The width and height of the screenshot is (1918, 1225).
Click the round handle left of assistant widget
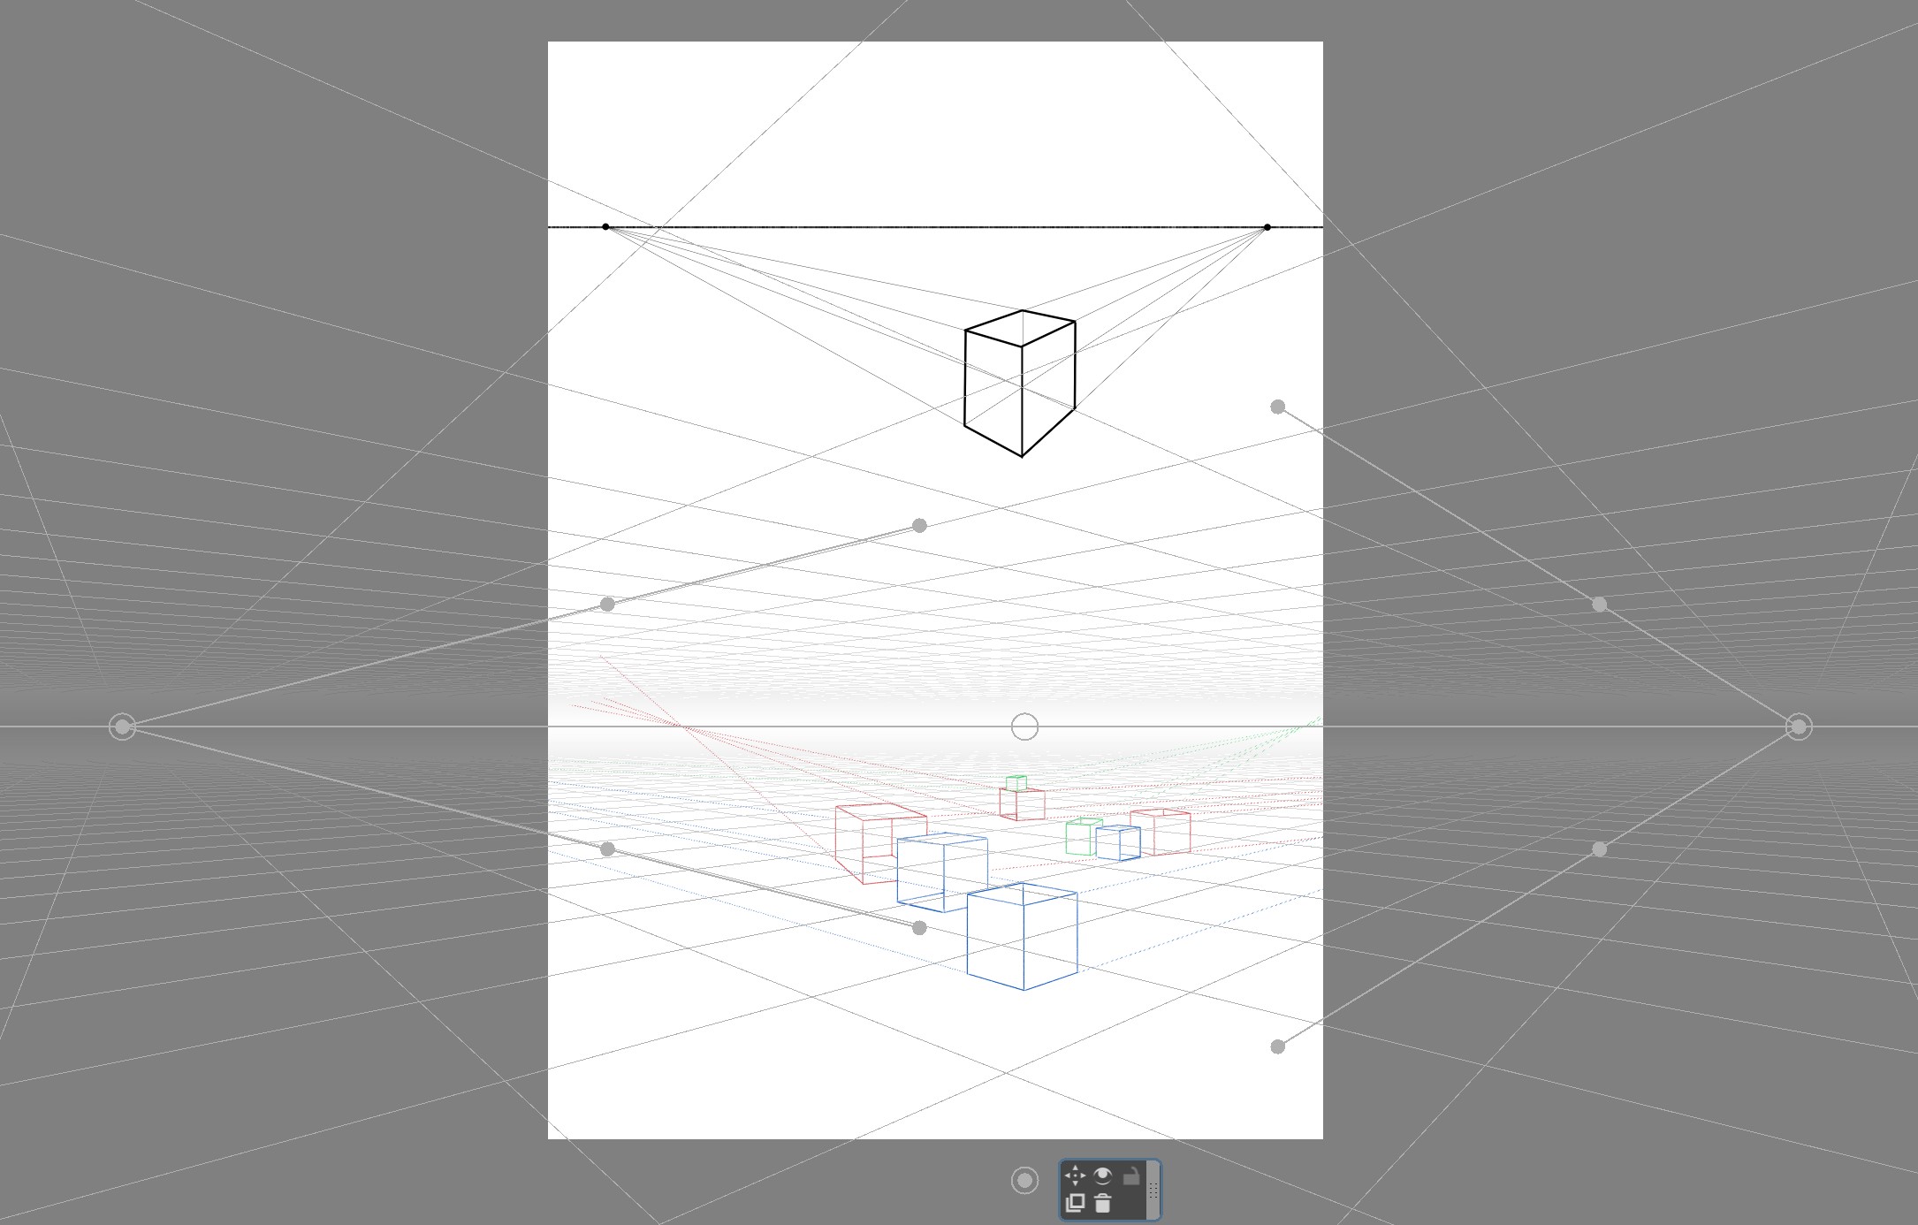1024,1180
